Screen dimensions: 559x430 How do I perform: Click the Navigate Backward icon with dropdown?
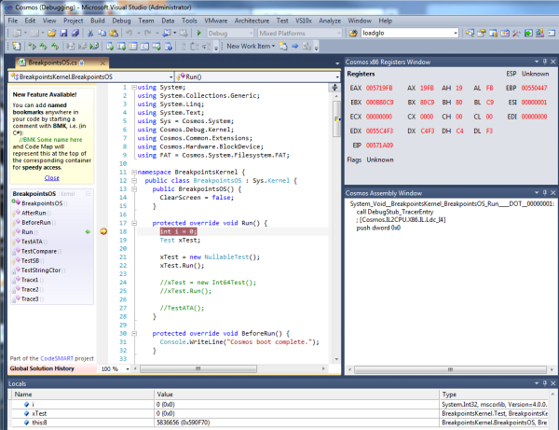pyautogui.click(x=167, y=34)
